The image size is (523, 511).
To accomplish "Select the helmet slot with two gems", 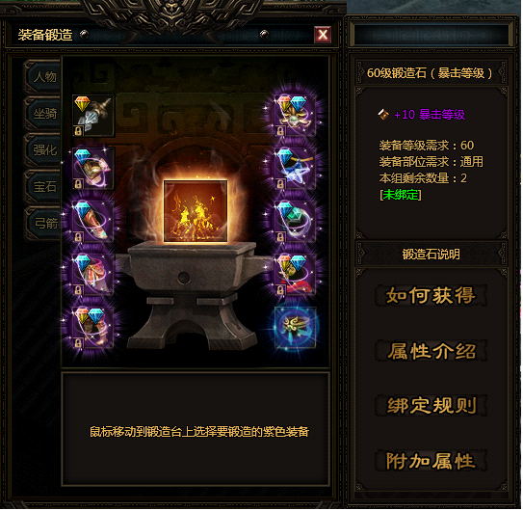I will click(295, 116).
